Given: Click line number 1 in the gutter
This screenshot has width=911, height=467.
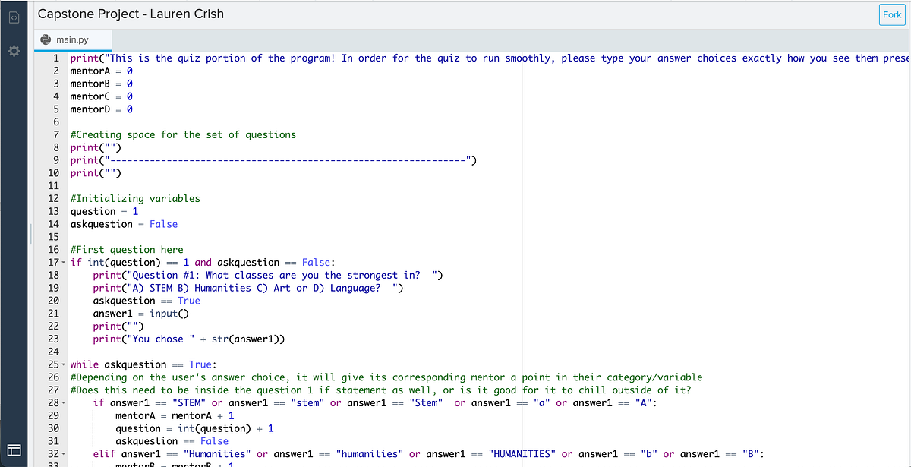Looking at the screenshot, I should 56,58.
